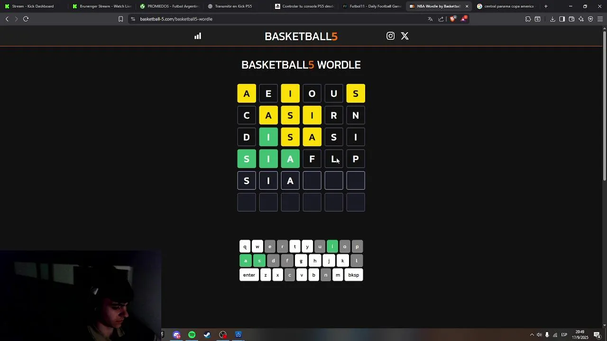This screenshot has height=341, width=607.
Task: Open the Basketball5 X (Twitter) page
Action: (405, 36)
